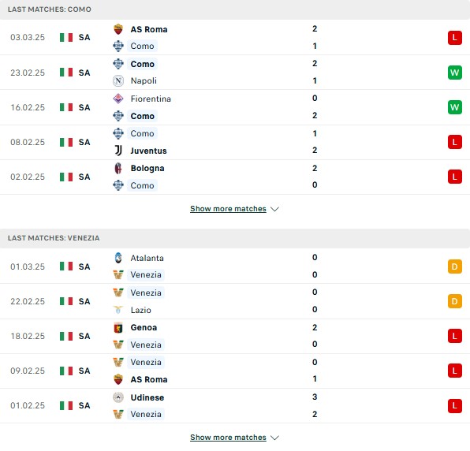Expand more Como matches with the chevron
The width and height of the screenshot is (470, 451).
274,209
